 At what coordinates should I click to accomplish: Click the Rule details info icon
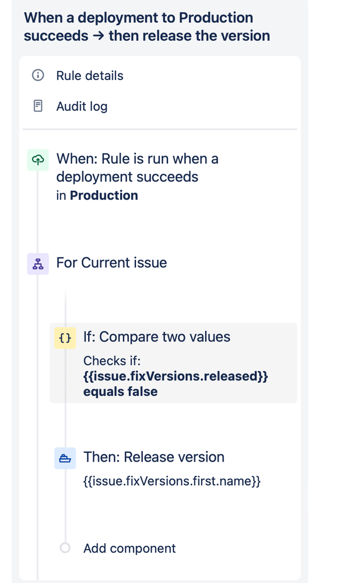(x=38, y=75)
